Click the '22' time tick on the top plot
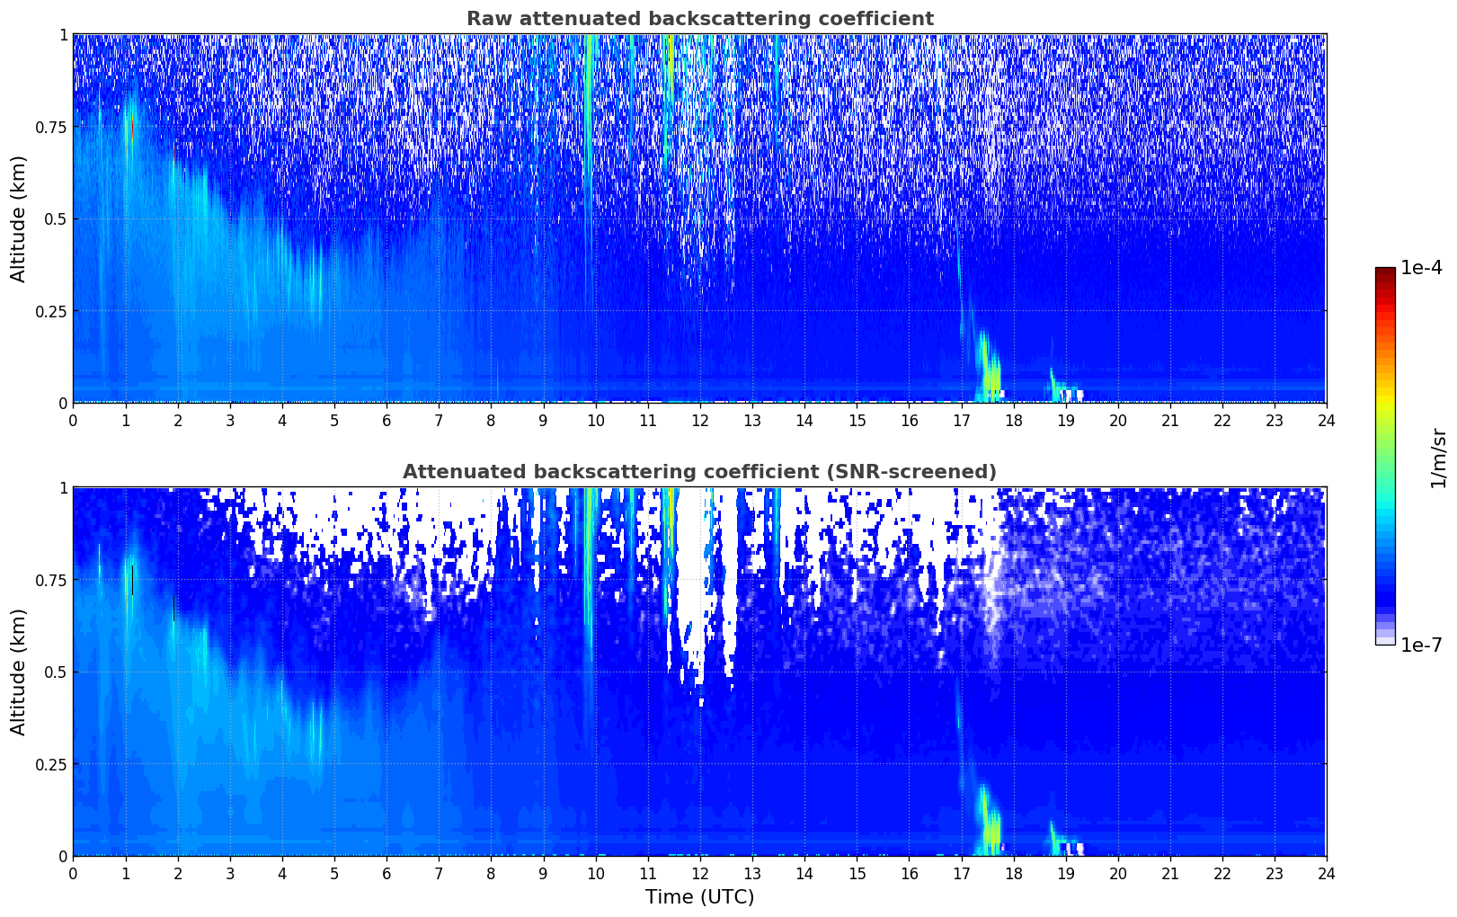 click(1222, 421)
